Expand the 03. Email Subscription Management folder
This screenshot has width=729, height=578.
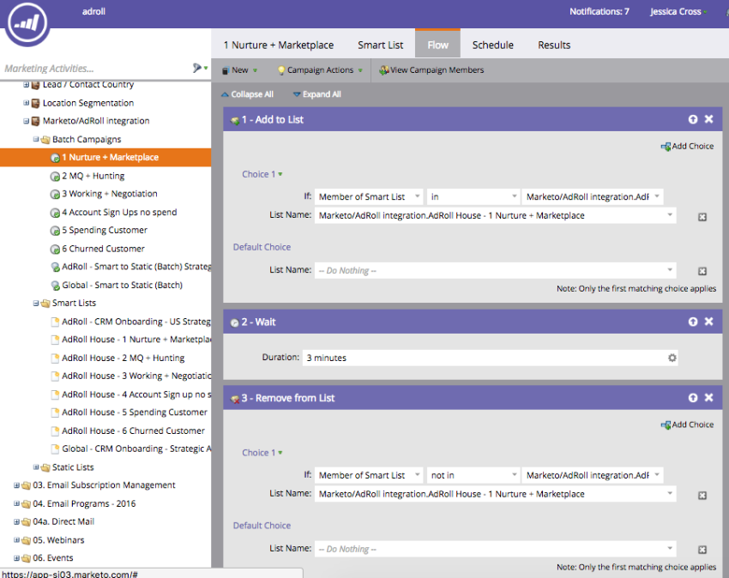17,485
